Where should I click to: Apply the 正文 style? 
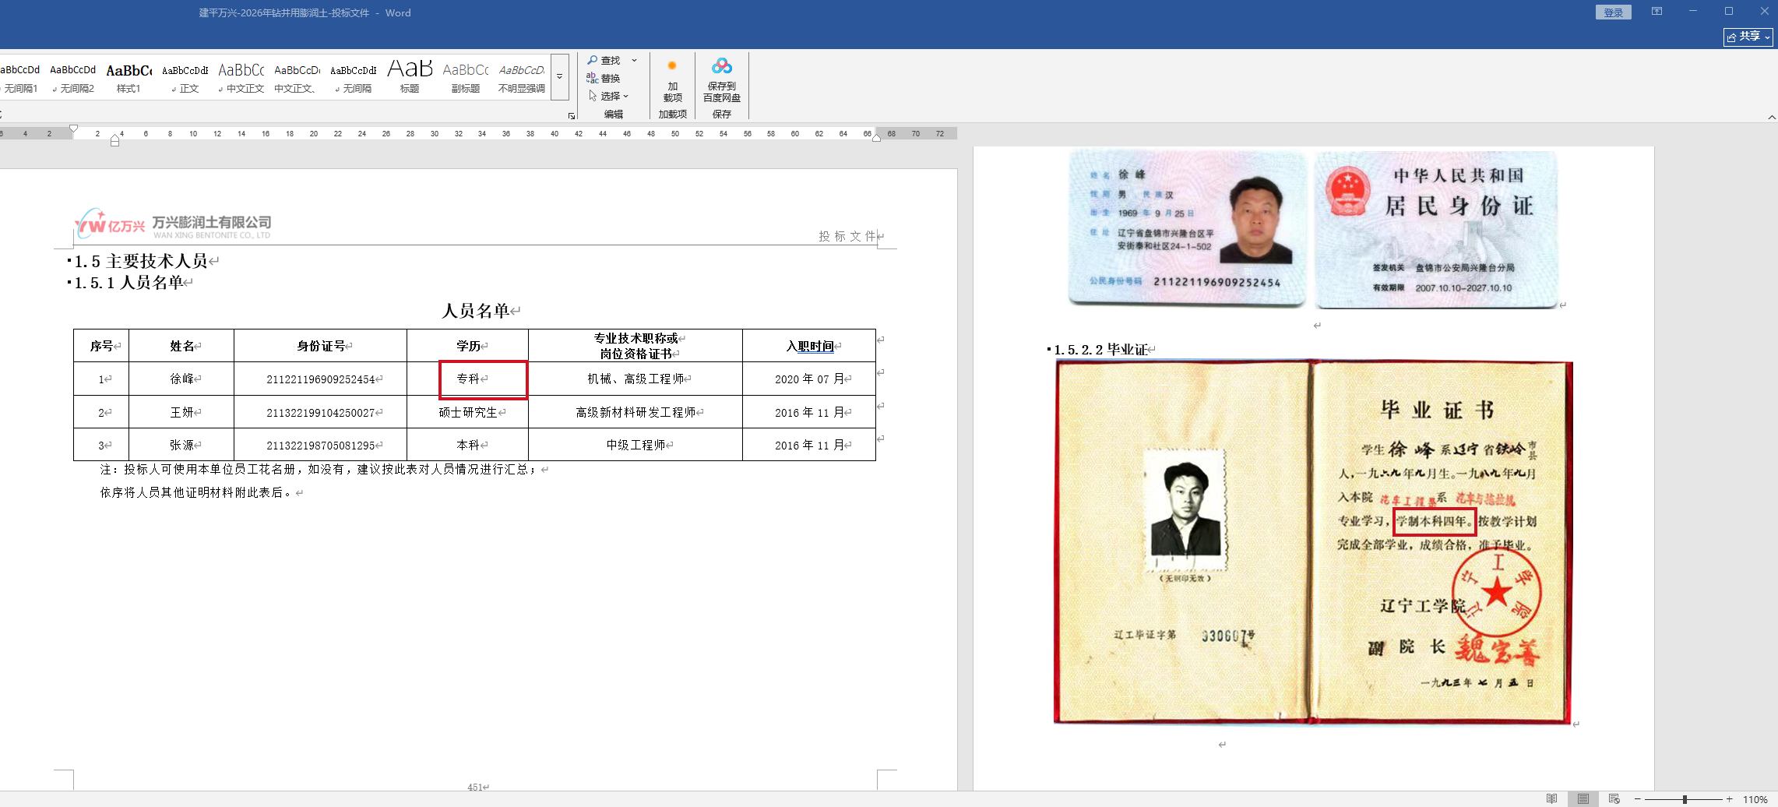(185, 78)
